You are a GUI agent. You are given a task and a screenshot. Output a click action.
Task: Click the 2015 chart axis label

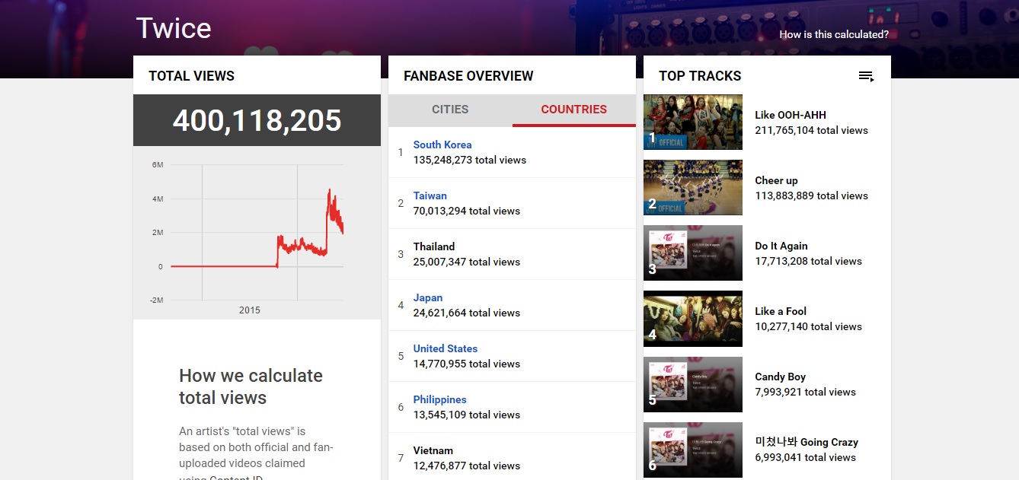250,310
